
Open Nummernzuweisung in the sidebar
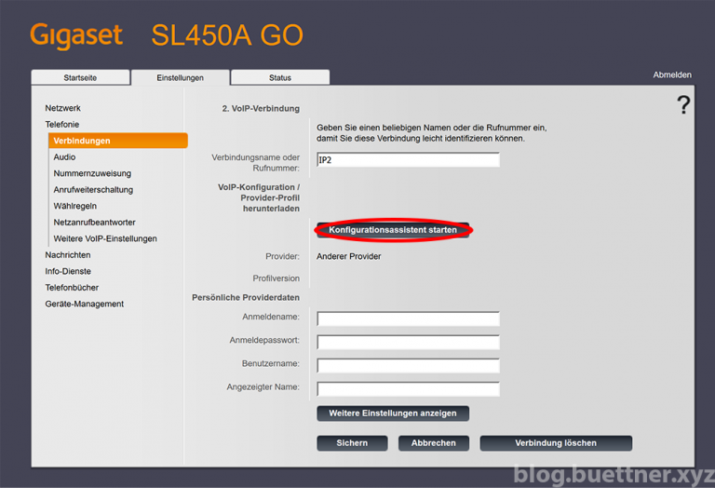[x=92, y=173]
